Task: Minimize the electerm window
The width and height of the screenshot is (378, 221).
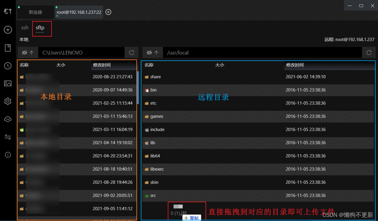Action: 350,6
